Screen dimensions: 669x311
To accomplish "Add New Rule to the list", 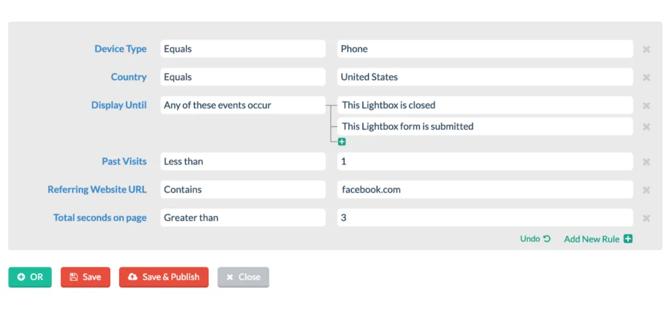I will (598, 239).
